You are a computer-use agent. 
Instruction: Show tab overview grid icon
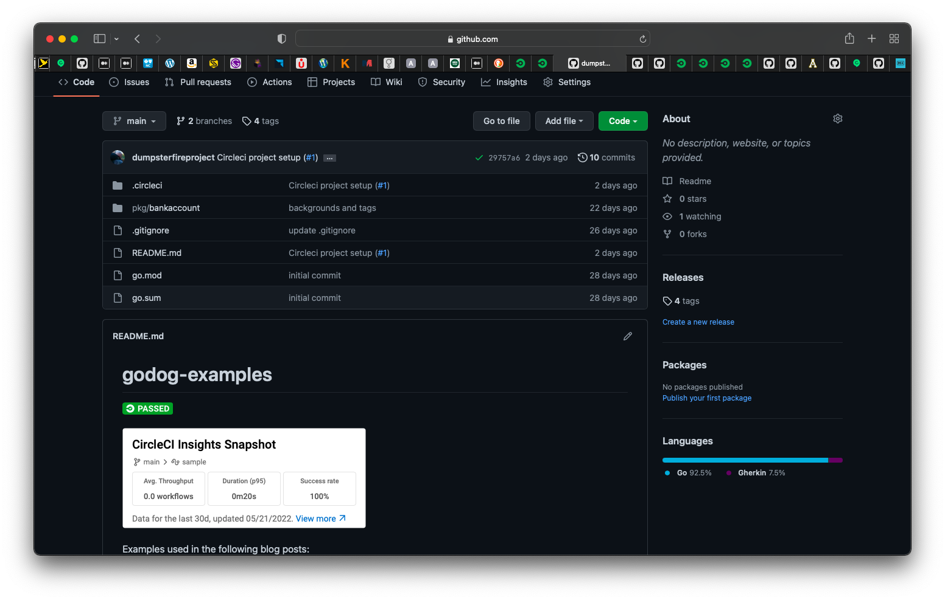click(894, 38)
